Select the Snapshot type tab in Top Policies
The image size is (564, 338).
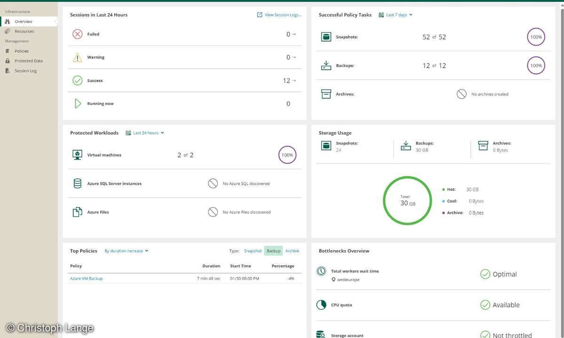coord(253,251)
